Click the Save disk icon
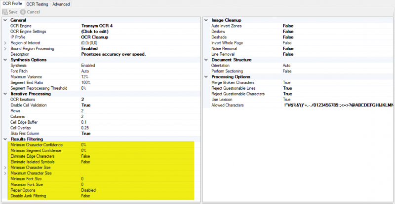This screenshot has height=204, width=395. click(x=5, y=12)
